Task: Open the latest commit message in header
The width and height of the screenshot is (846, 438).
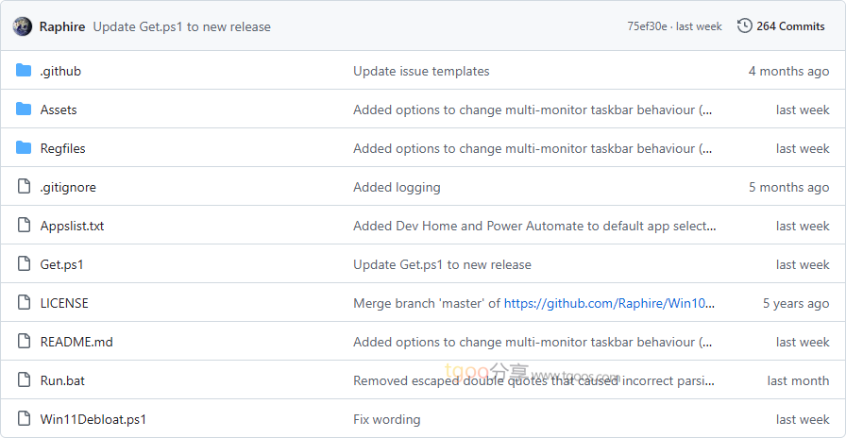Action: click(181, 26)
